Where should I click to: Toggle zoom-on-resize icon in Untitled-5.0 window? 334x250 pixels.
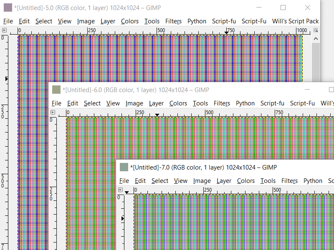click(316, 30)
